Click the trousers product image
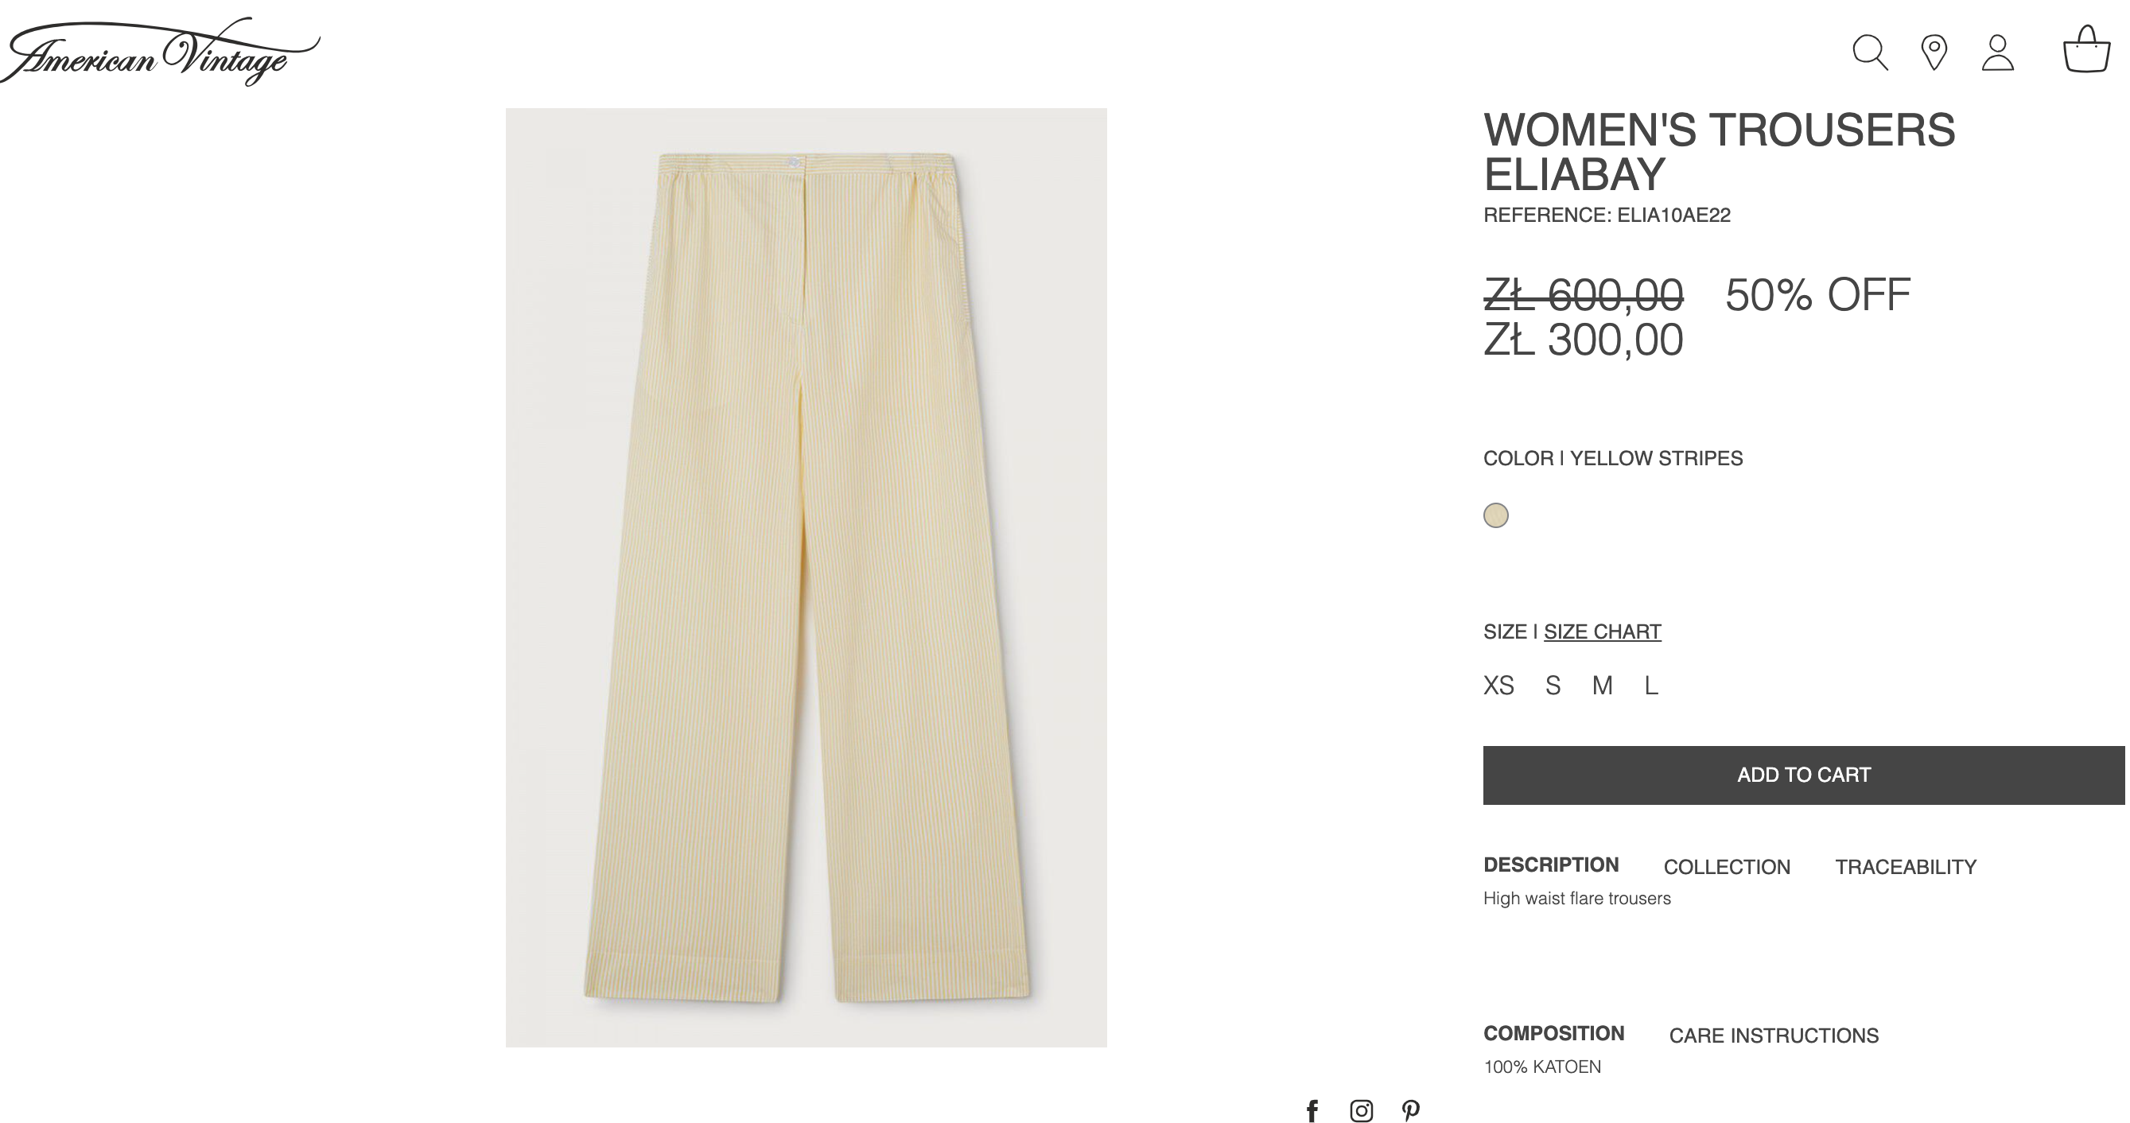The image size is (2130, 1123). (x=807, y=577)
